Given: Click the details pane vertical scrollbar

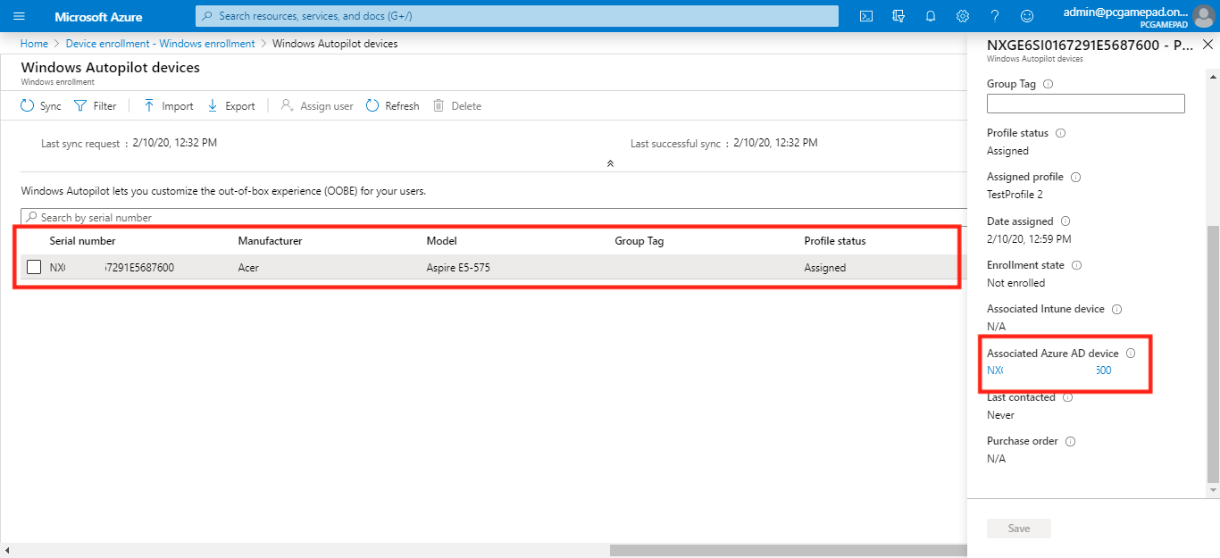Looking at the screenshot, I should 1213,354.
